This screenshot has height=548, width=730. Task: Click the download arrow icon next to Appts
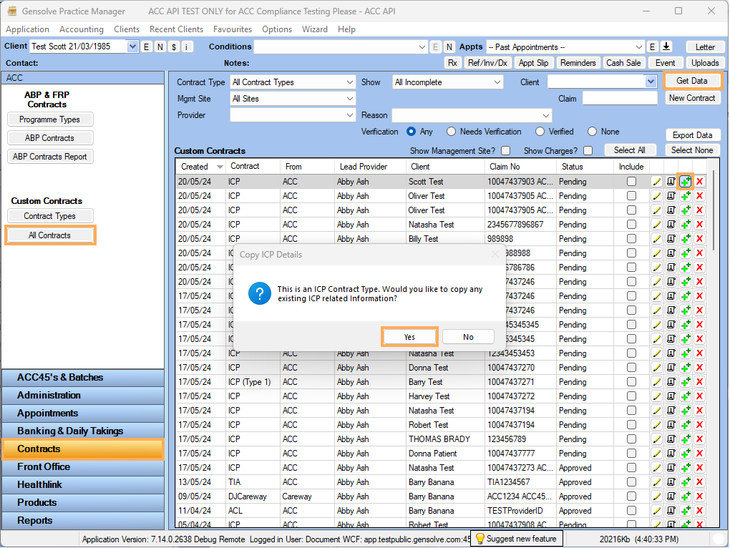click(666, 47)
